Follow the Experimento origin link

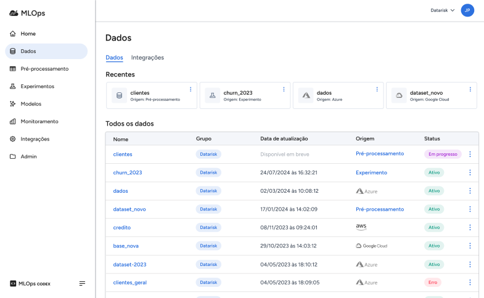click(x=371, y=172)
